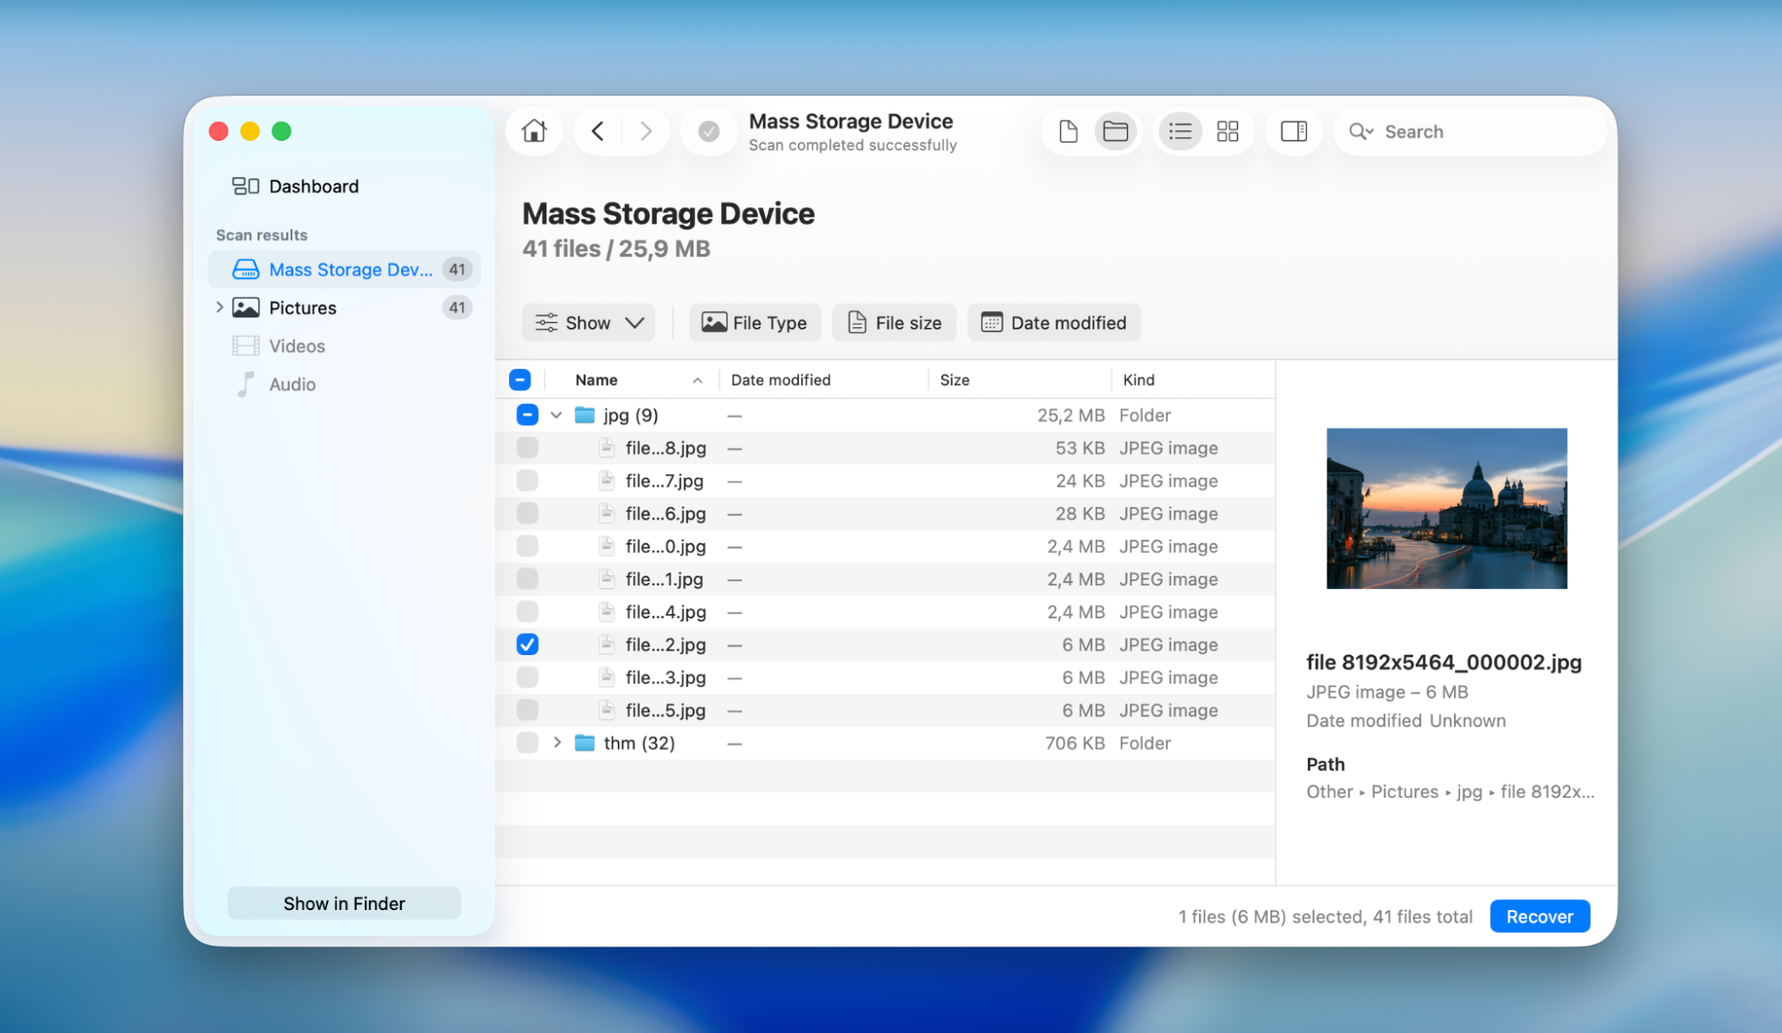Viewport: 1782px width, 1033px height.
Task: Click the 53 KB size value
Action: [x=1080, y=448]
